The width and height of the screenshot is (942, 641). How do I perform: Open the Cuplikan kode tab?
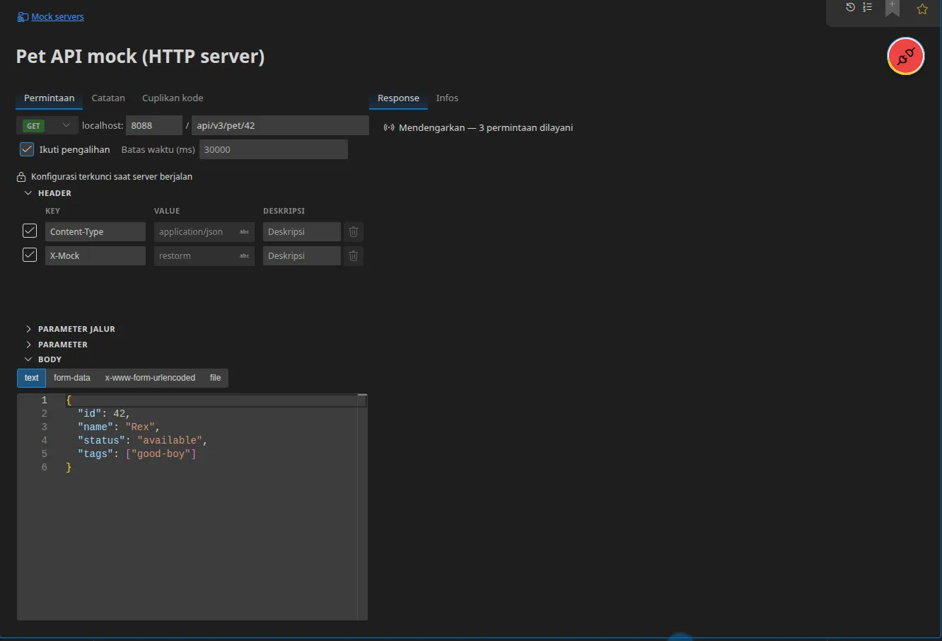173,98
